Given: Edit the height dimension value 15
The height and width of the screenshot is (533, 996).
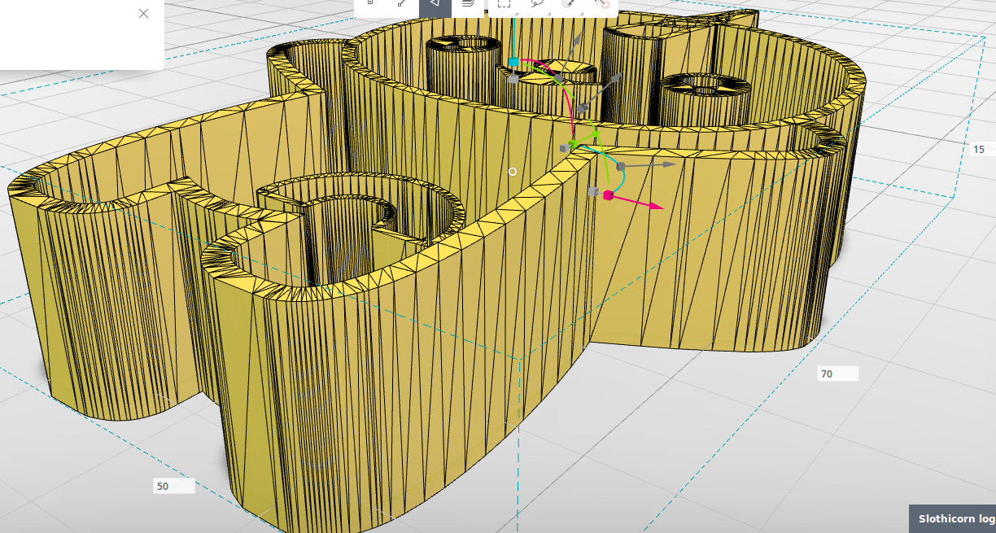Looking at the screenshot, I should (x=983, y=149).
